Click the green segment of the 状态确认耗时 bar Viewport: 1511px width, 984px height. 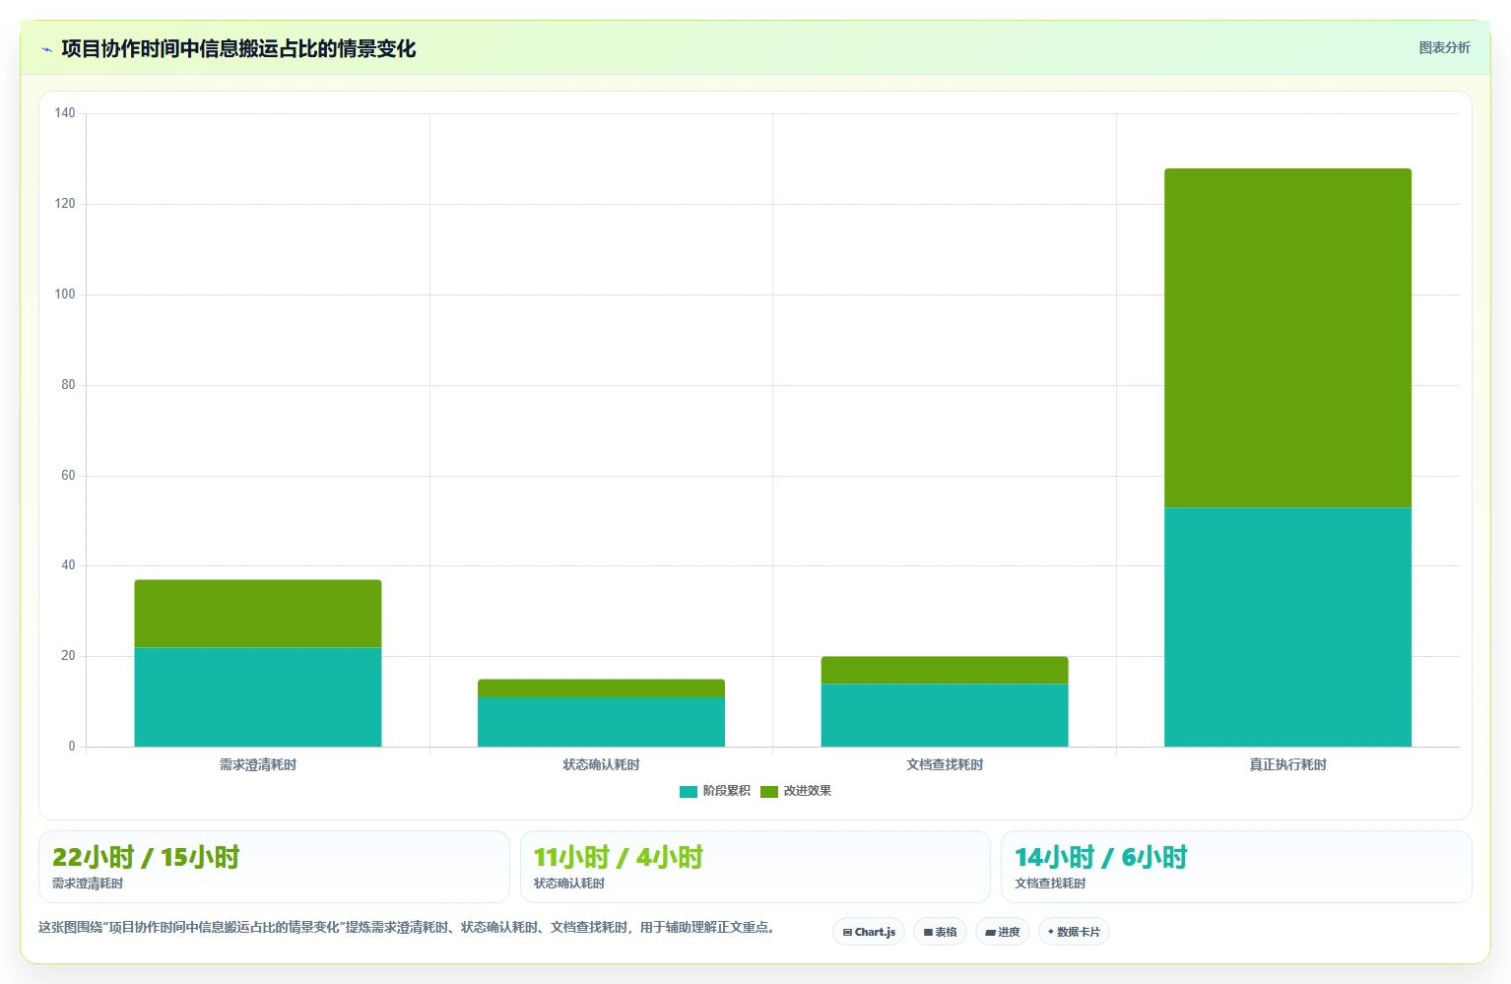click(x=601, y=689)
